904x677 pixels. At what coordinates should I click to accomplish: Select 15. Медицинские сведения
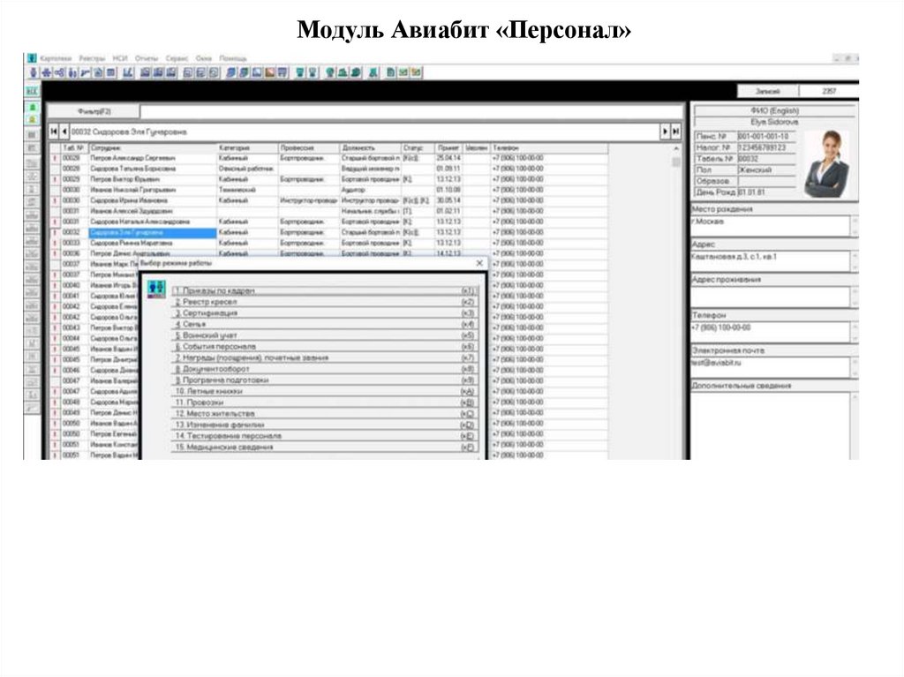pos(325,447)
